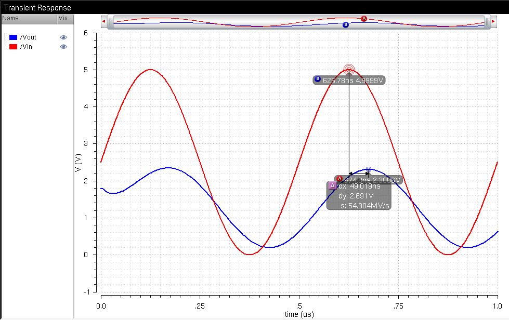Click the Transient Response title

click(x=37, y=7)
